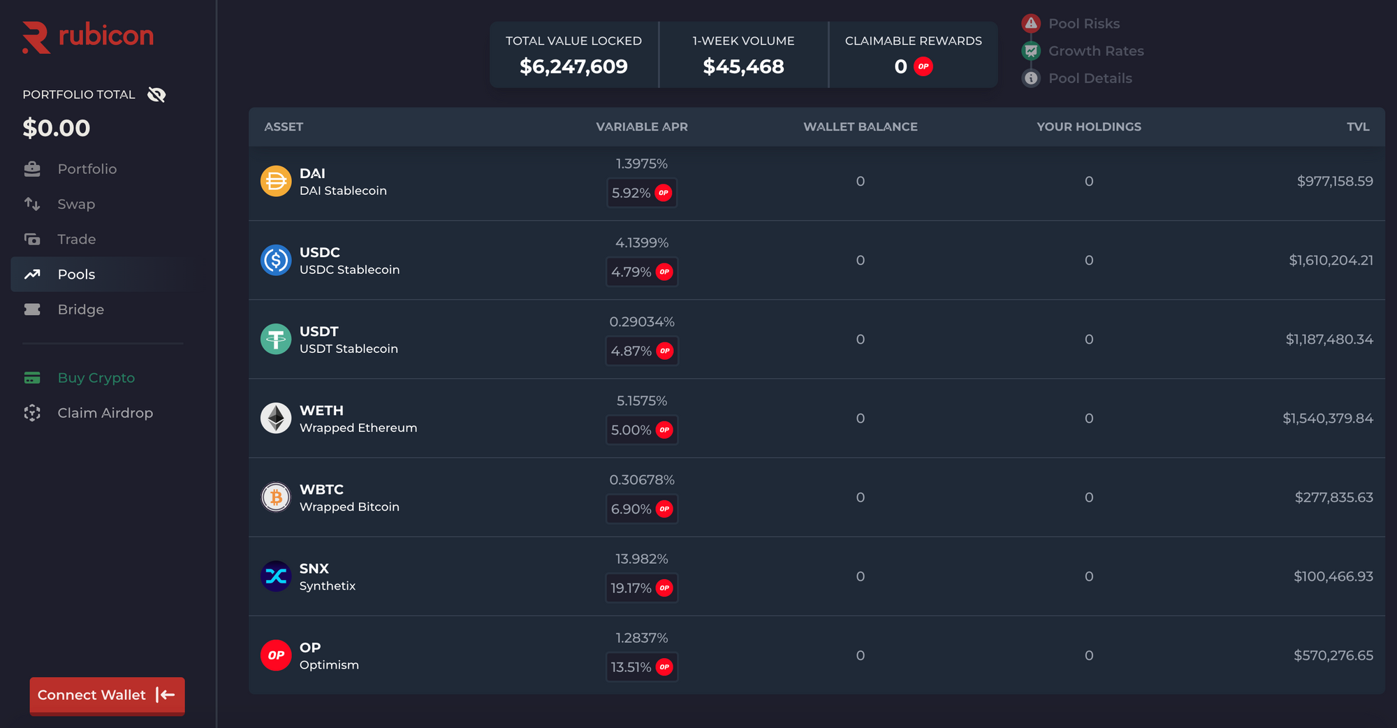Click the Swap arrows icon
The height and width of the screenshot is (728, 1397).
click(x=32, y=204)
